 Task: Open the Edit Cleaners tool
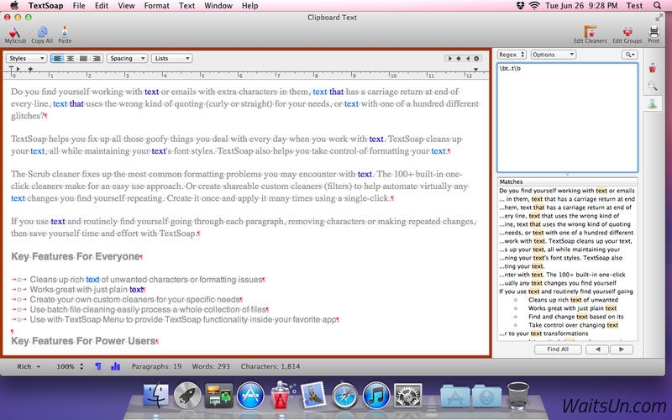coord(591,34)
